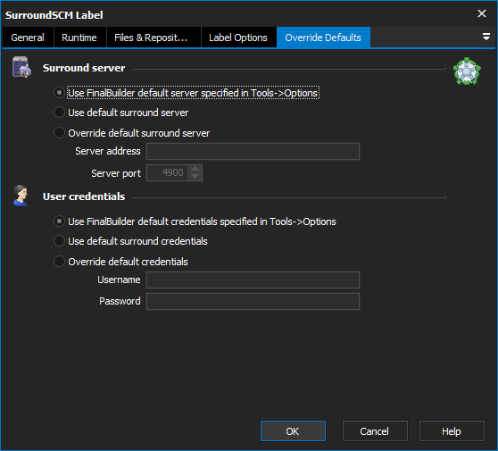Click the Username input field
This screenshot has height=451, width=498.
[253, 280]
